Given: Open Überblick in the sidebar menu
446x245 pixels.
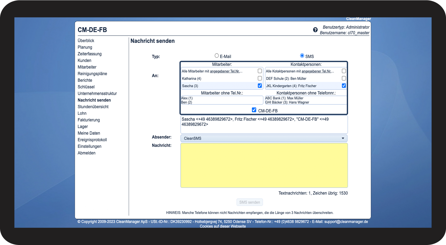Looking at the screenshot, I should (86, 41).
